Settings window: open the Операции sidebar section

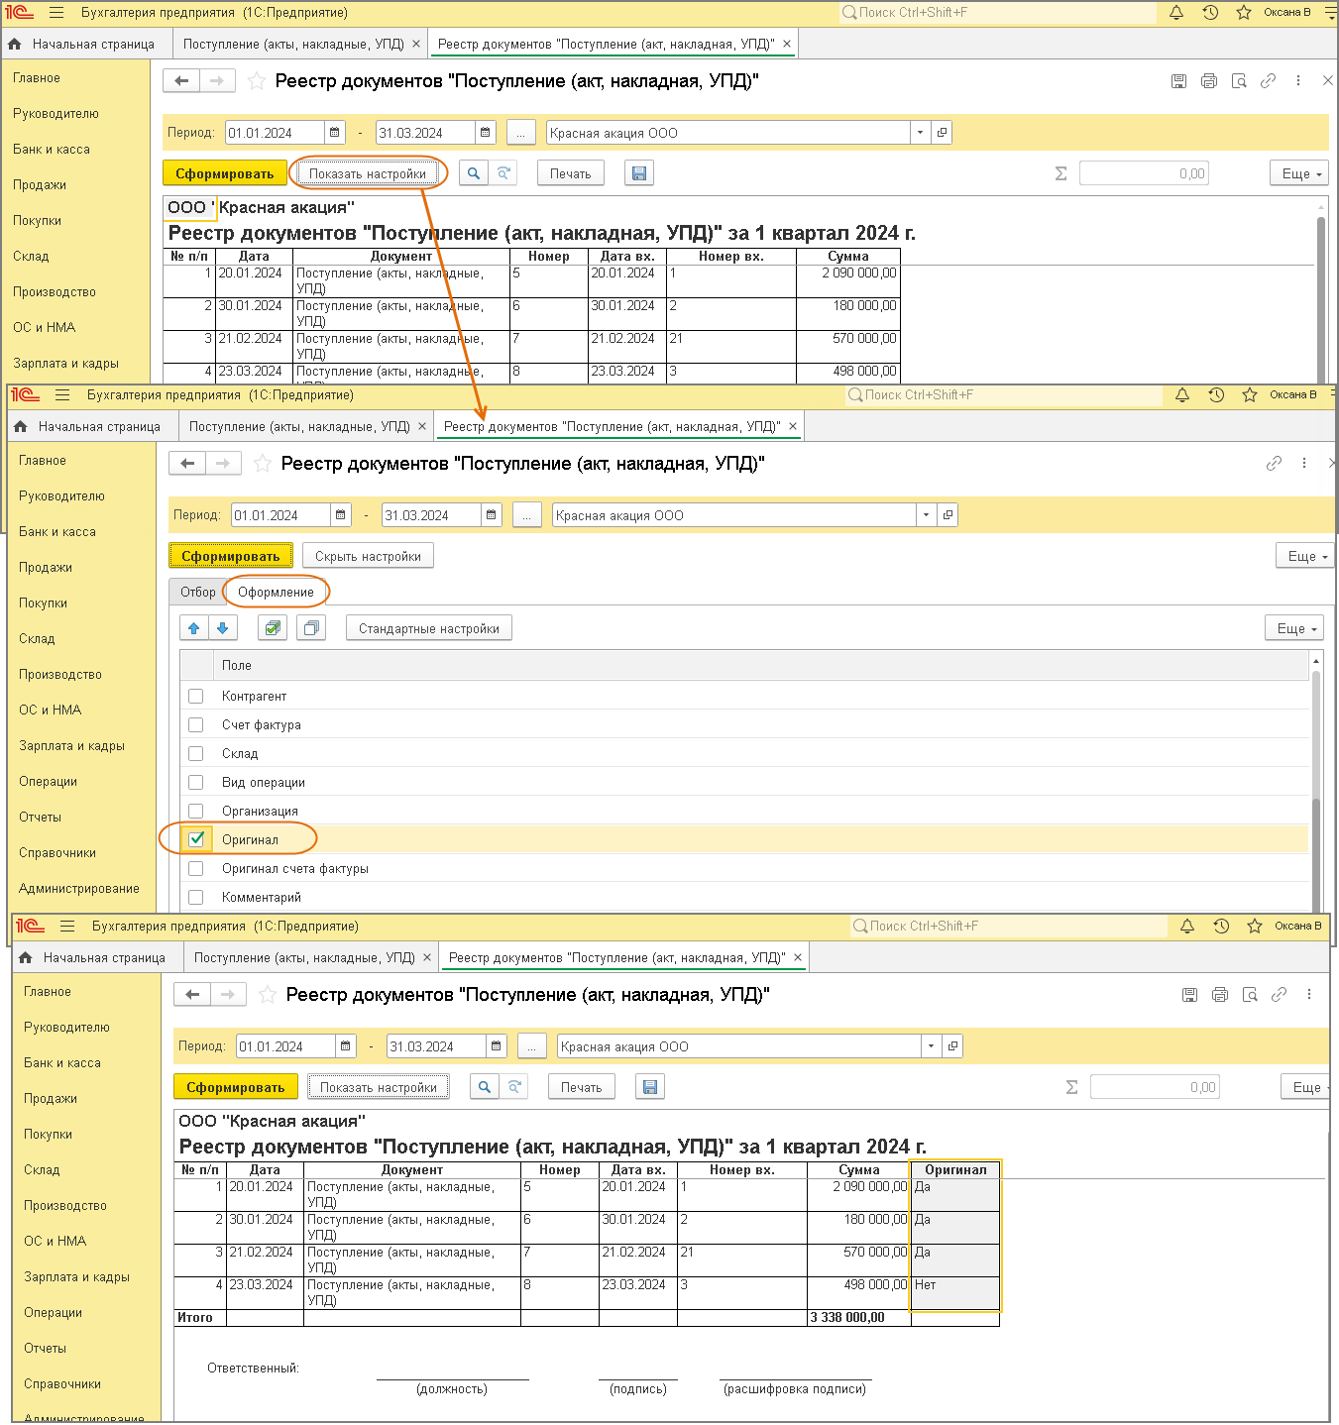pos(49,782)
